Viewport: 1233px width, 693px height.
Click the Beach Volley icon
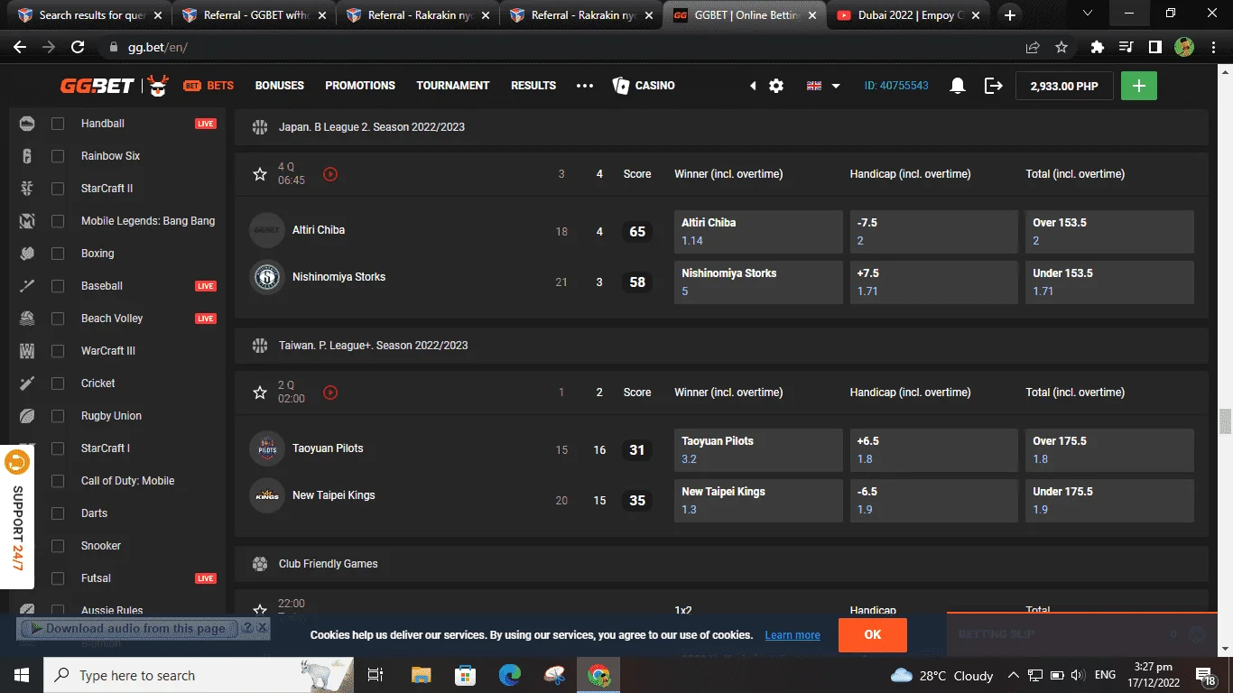[x=27, y=319]
